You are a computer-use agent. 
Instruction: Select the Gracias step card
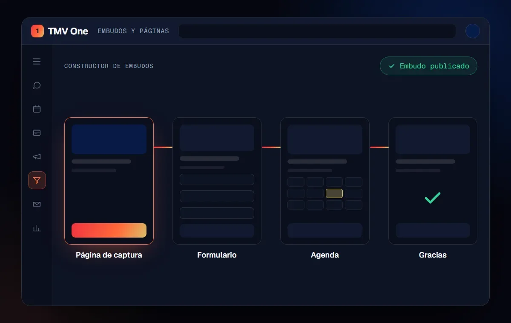tap(433, 181)
